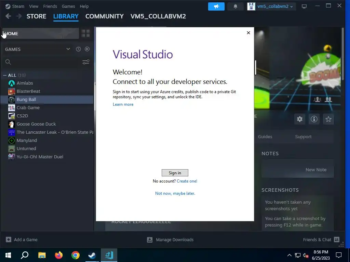
Task: Close the Visual Studio welcome dialog
Action: [x=248, y=33]
